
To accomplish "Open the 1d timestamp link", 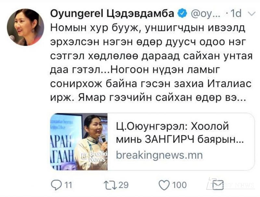I will pyautogui.click(x=236, y=14).
